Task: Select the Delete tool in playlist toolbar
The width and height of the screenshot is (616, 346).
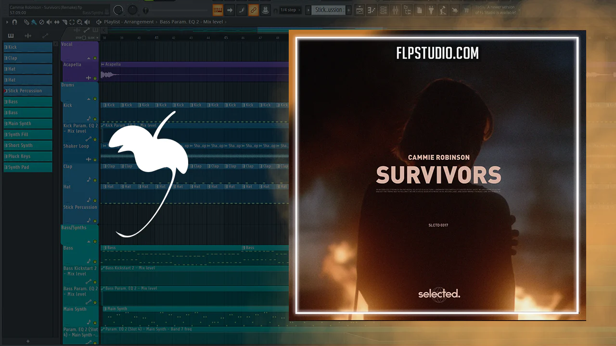Action: click(x=41, y=22)
